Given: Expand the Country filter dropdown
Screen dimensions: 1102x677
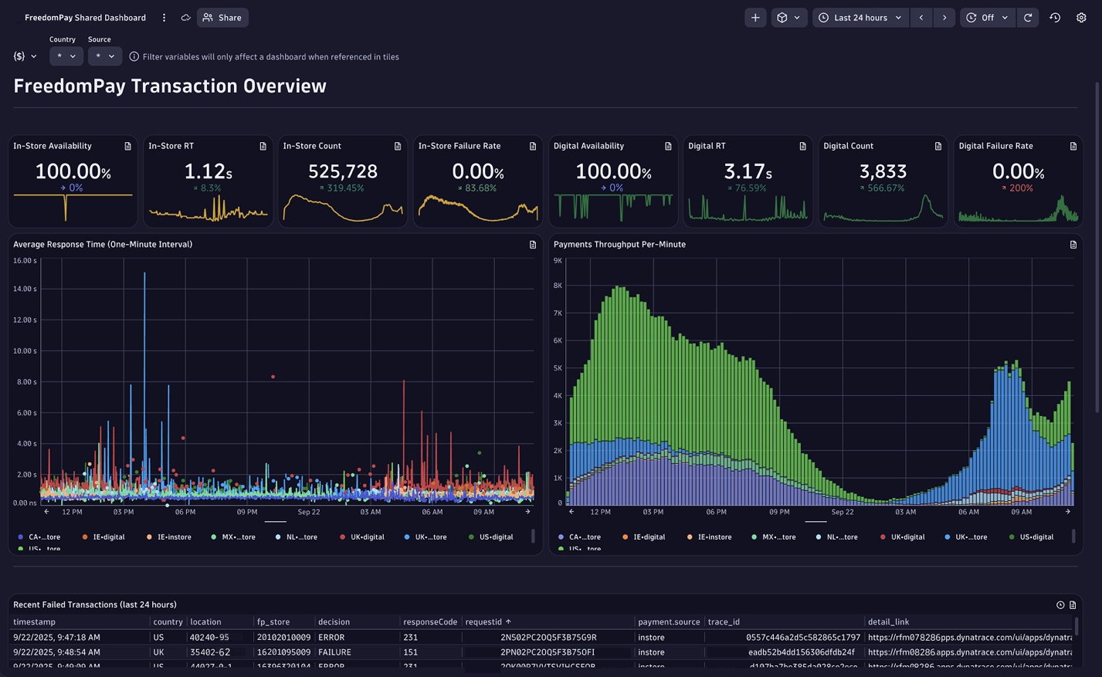Looking at the screenshot, I should pyautogui.click(x=66, y=56).
